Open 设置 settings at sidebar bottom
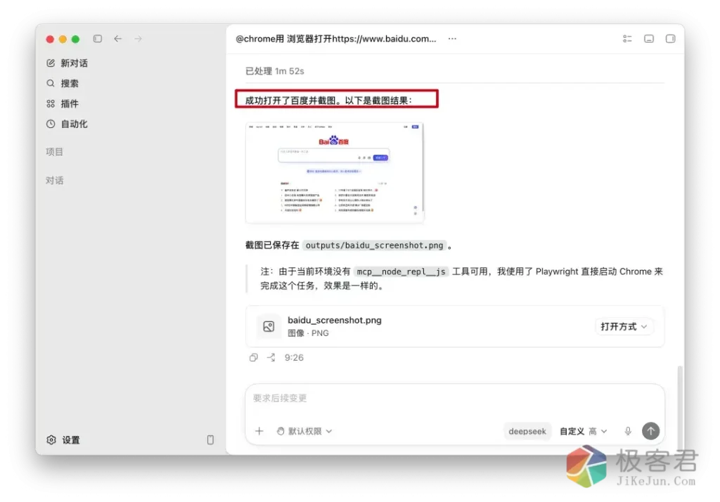720x502 pixels. tap(63, 440)
